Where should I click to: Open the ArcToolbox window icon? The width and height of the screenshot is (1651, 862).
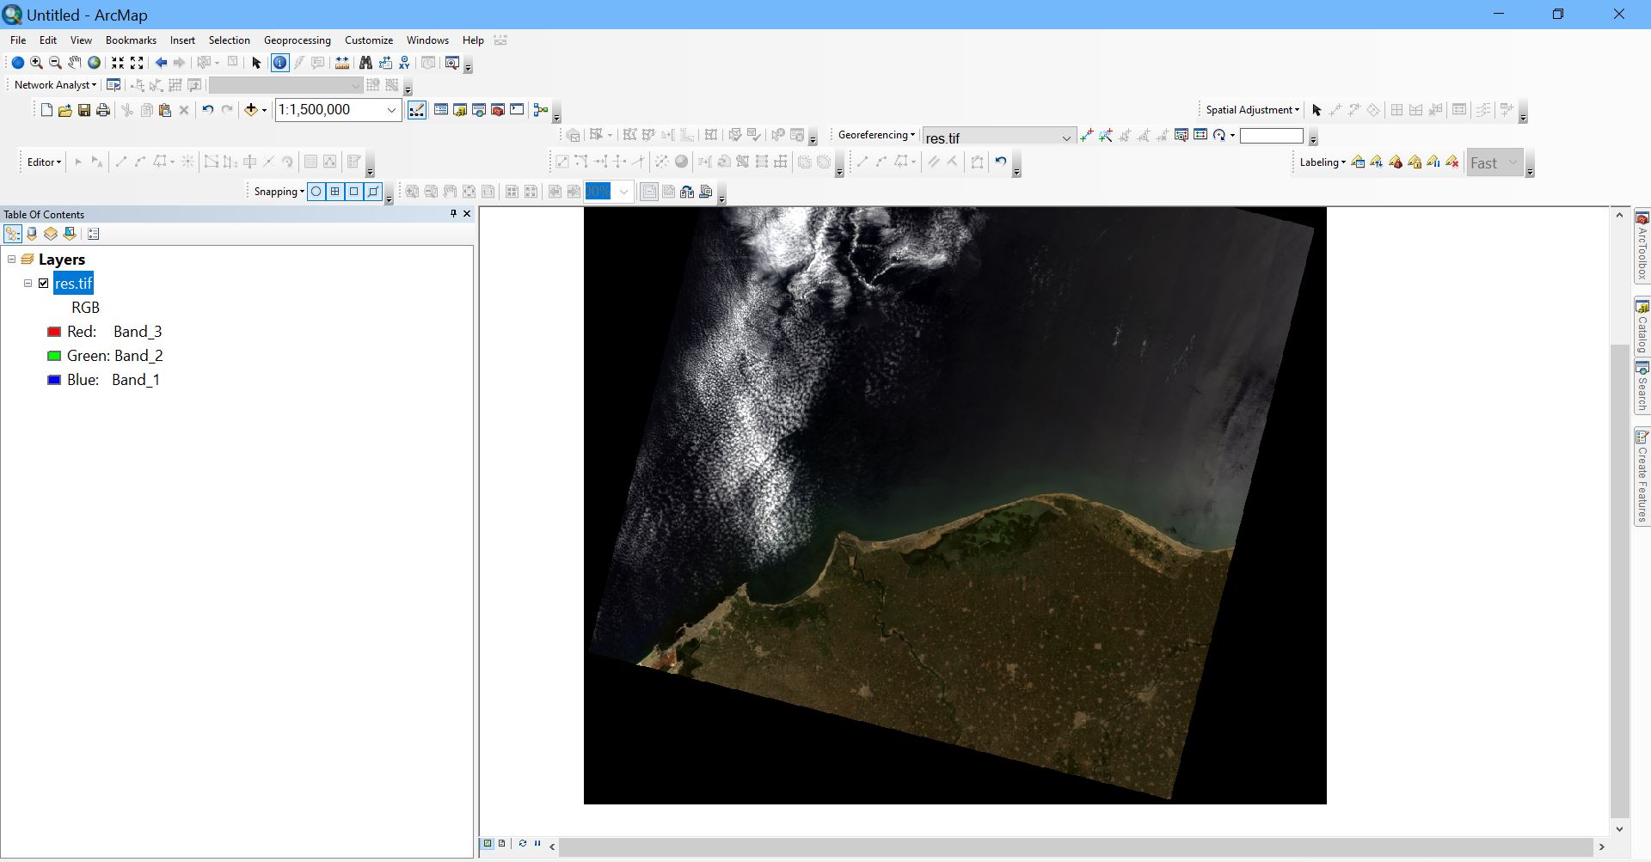coord(498,110)
